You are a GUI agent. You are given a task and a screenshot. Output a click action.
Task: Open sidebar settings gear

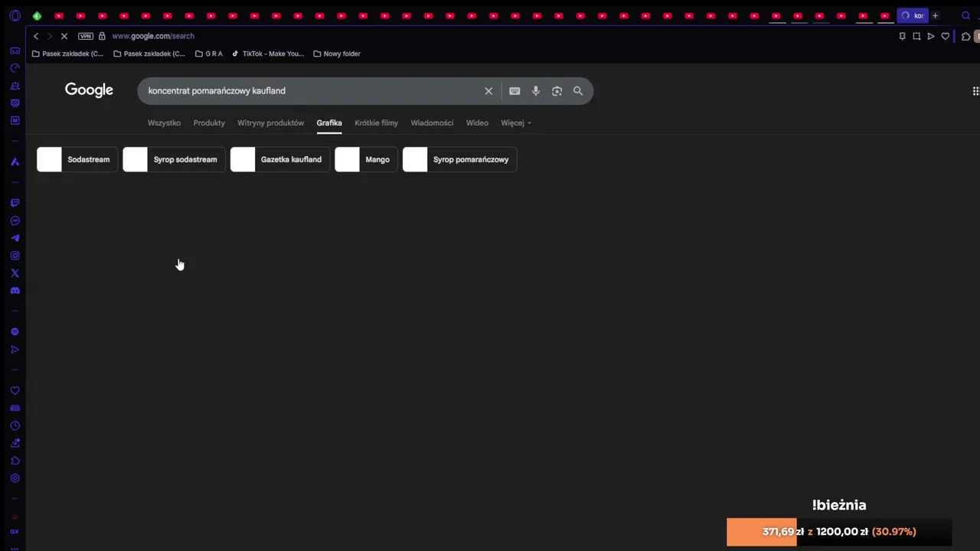coord(15,478)
